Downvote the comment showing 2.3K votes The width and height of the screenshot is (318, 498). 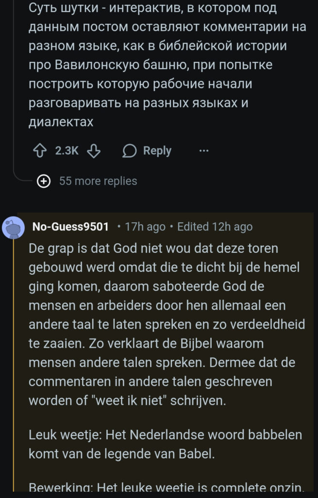[x=94, y=151]
